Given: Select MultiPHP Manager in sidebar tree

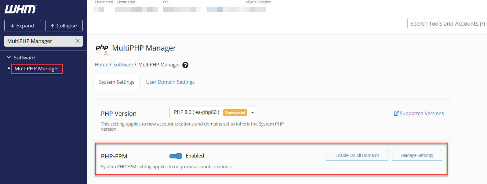Looking at the screenshot, I should click(x=37, y=69).
